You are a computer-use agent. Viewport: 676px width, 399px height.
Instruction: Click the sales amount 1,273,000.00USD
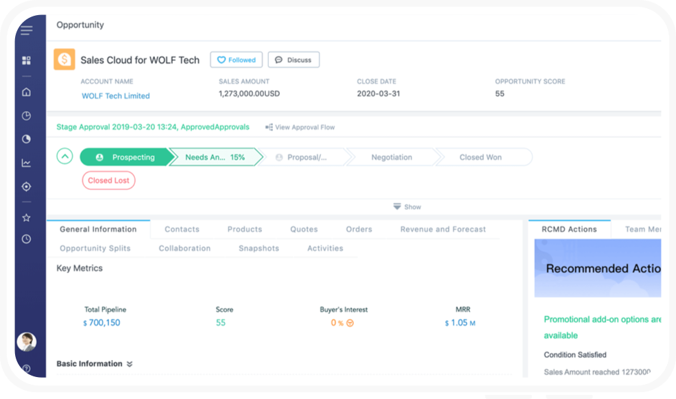point(249,93)
